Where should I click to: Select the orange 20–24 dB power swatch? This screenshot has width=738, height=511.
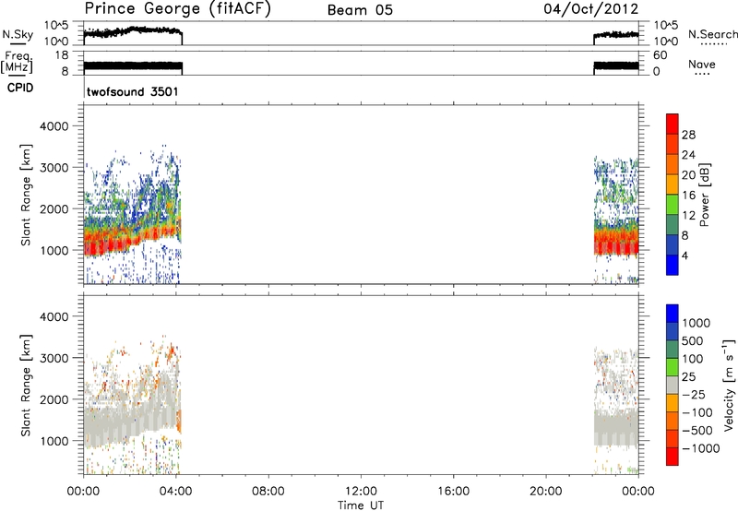pyautogui.click(x=673, y=164)
